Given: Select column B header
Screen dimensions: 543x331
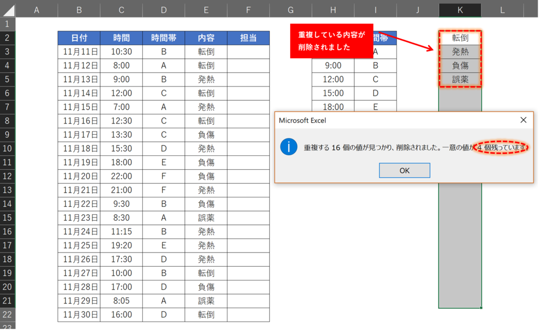Looking at the screenshot, I should [79, 10].
